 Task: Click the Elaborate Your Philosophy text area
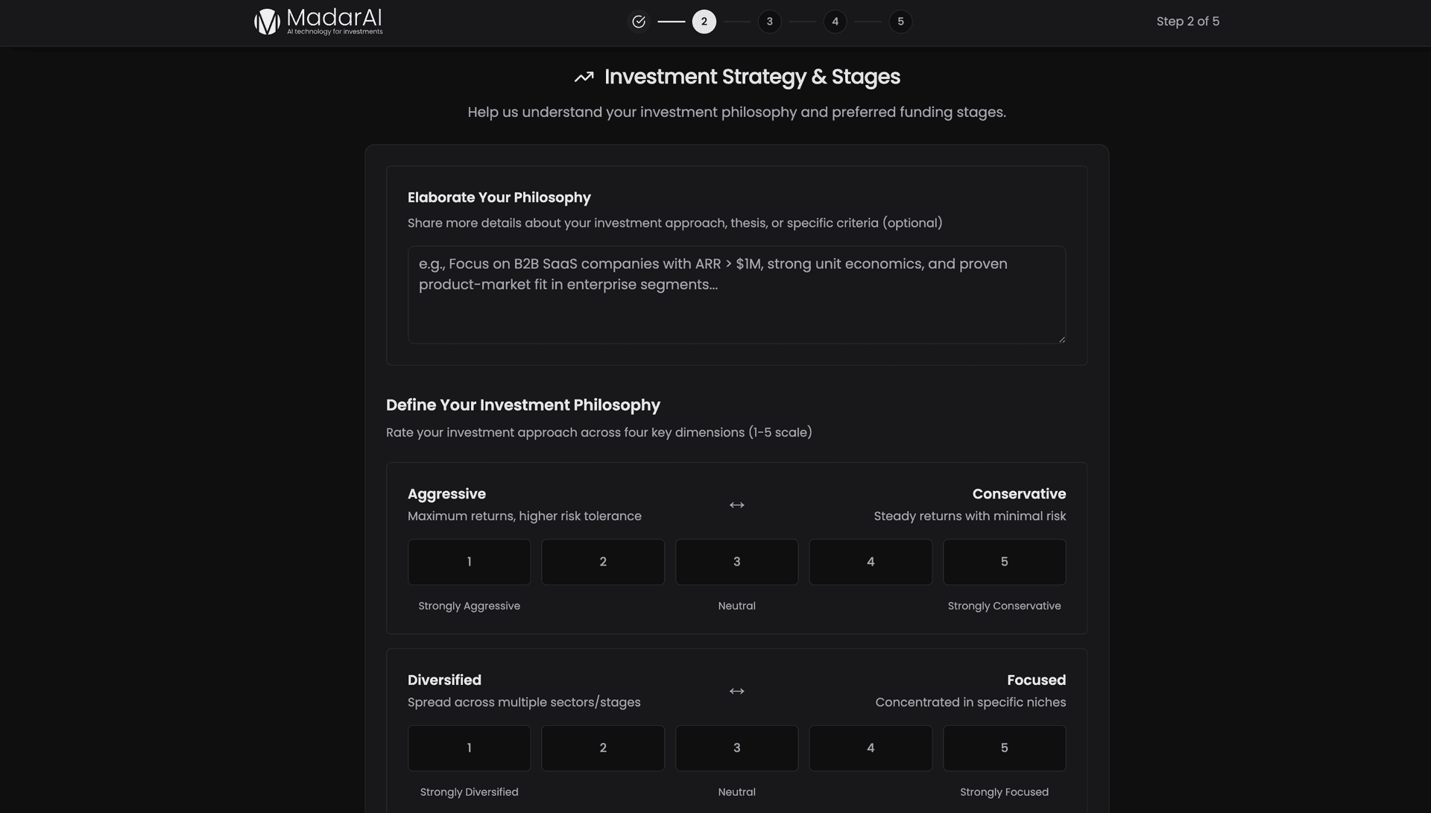pos(736,295)
